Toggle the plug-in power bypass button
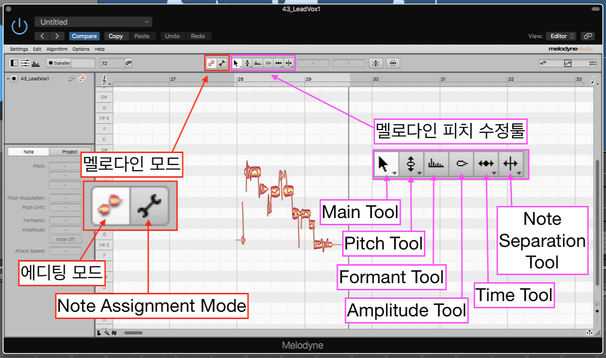The height and width of the screenshot is (358, 606). [19, 26]
